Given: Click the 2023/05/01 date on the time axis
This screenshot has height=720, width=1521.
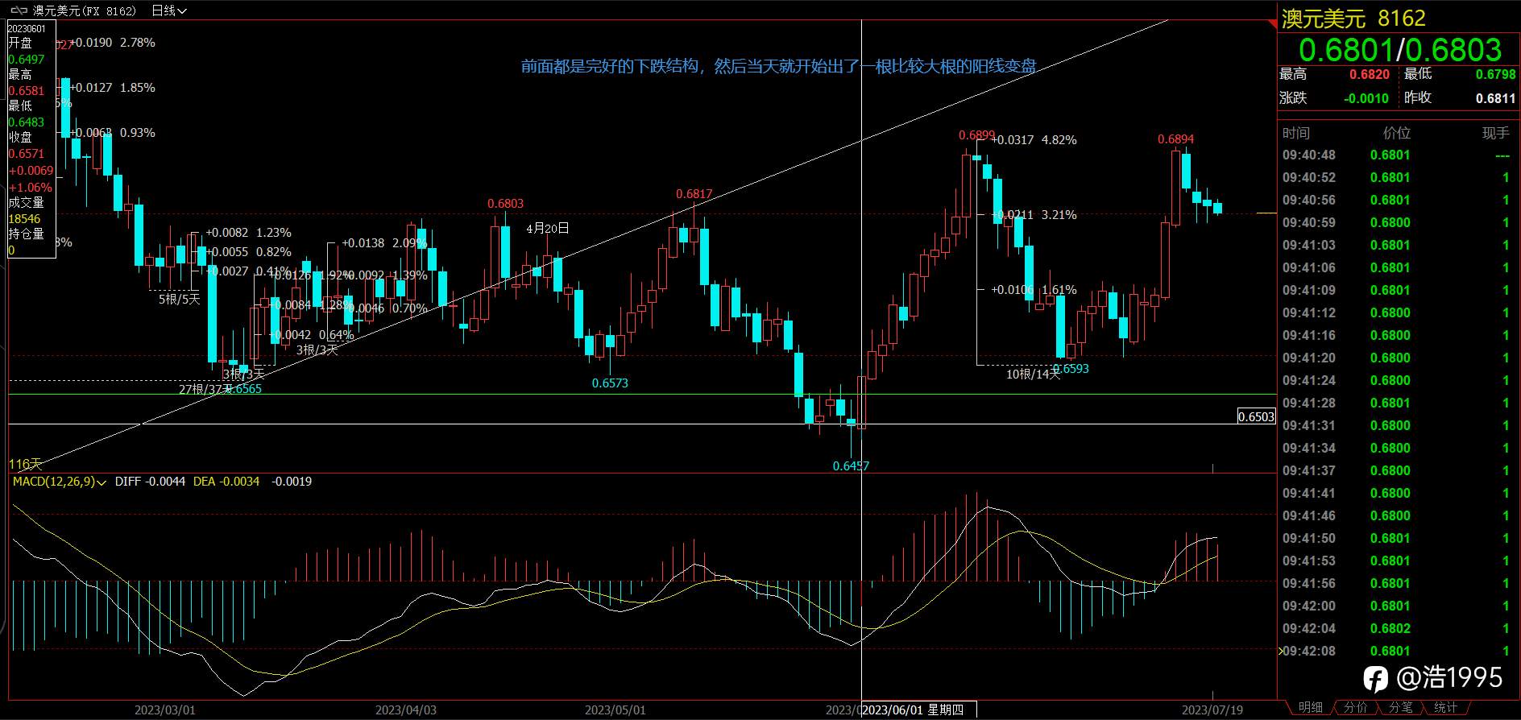Looking at the screenshot, I should 615,710.
